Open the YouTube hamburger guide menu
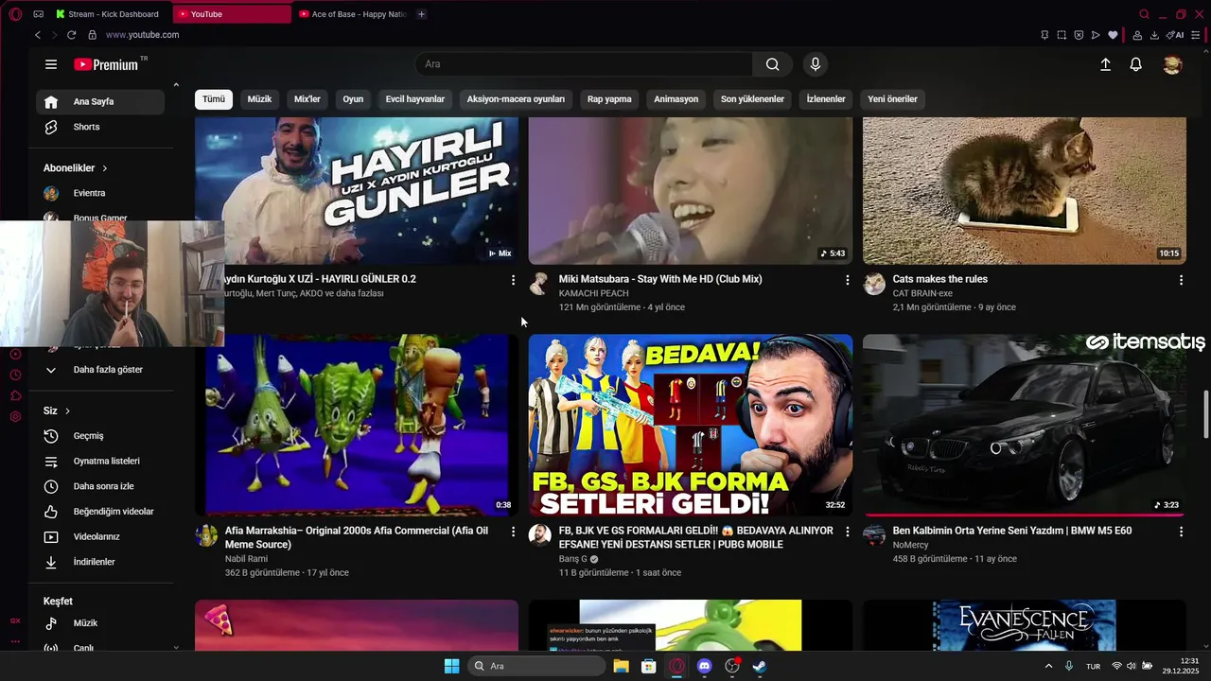The width and height of the screenshot is (1211, 681). 51,64
